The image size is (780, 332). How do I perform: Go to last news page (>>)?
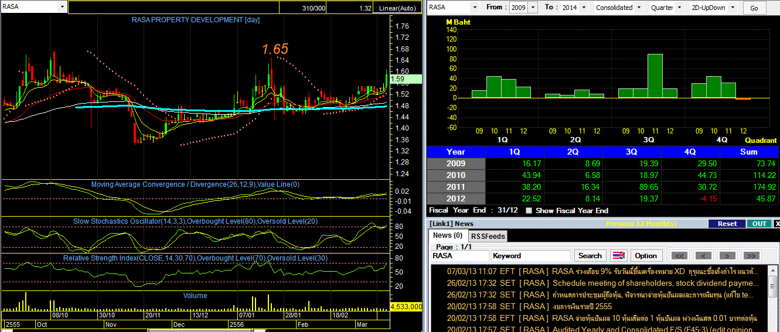751,255
